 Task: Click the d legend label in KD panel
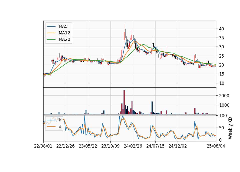coord(60,127)
